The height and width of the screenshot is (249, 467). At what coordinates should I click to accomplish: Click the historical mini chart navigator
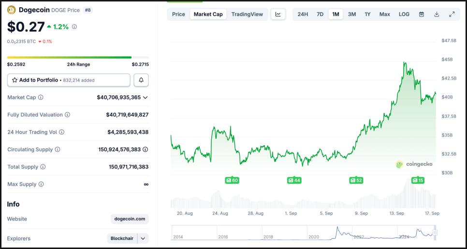tap(304, 233)
